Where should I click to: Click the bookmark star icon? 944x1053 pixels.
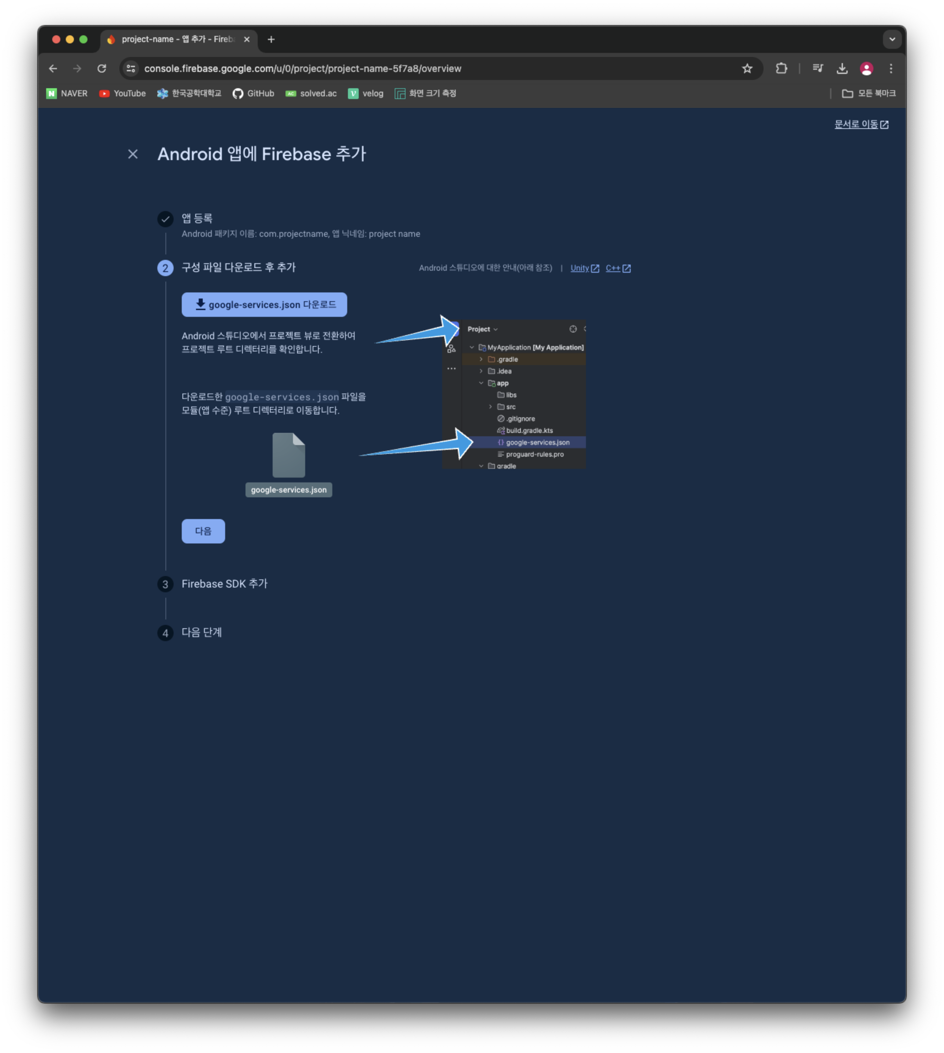pyautogui.click(x=747, y=69)
